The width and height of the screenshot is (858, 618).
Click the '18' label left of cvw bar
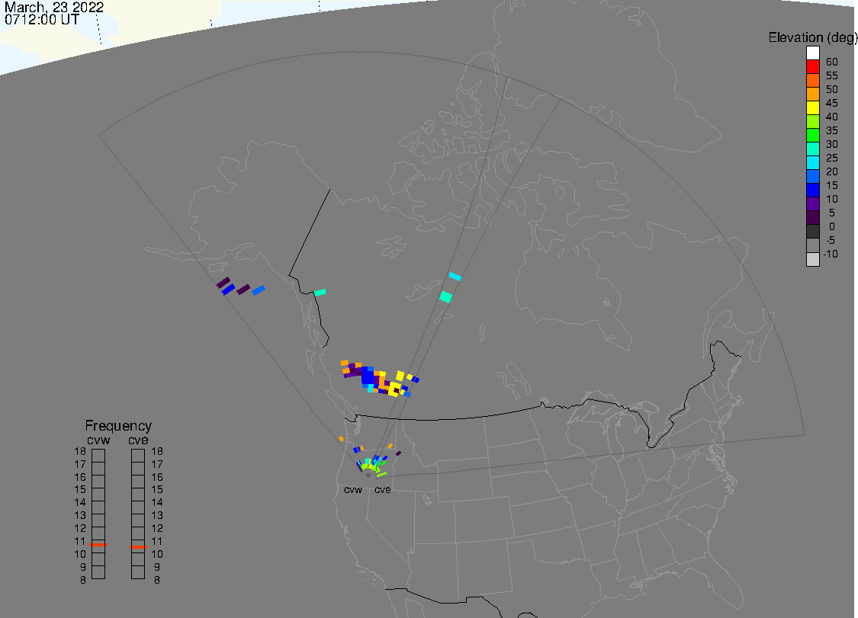pos(80,452)
